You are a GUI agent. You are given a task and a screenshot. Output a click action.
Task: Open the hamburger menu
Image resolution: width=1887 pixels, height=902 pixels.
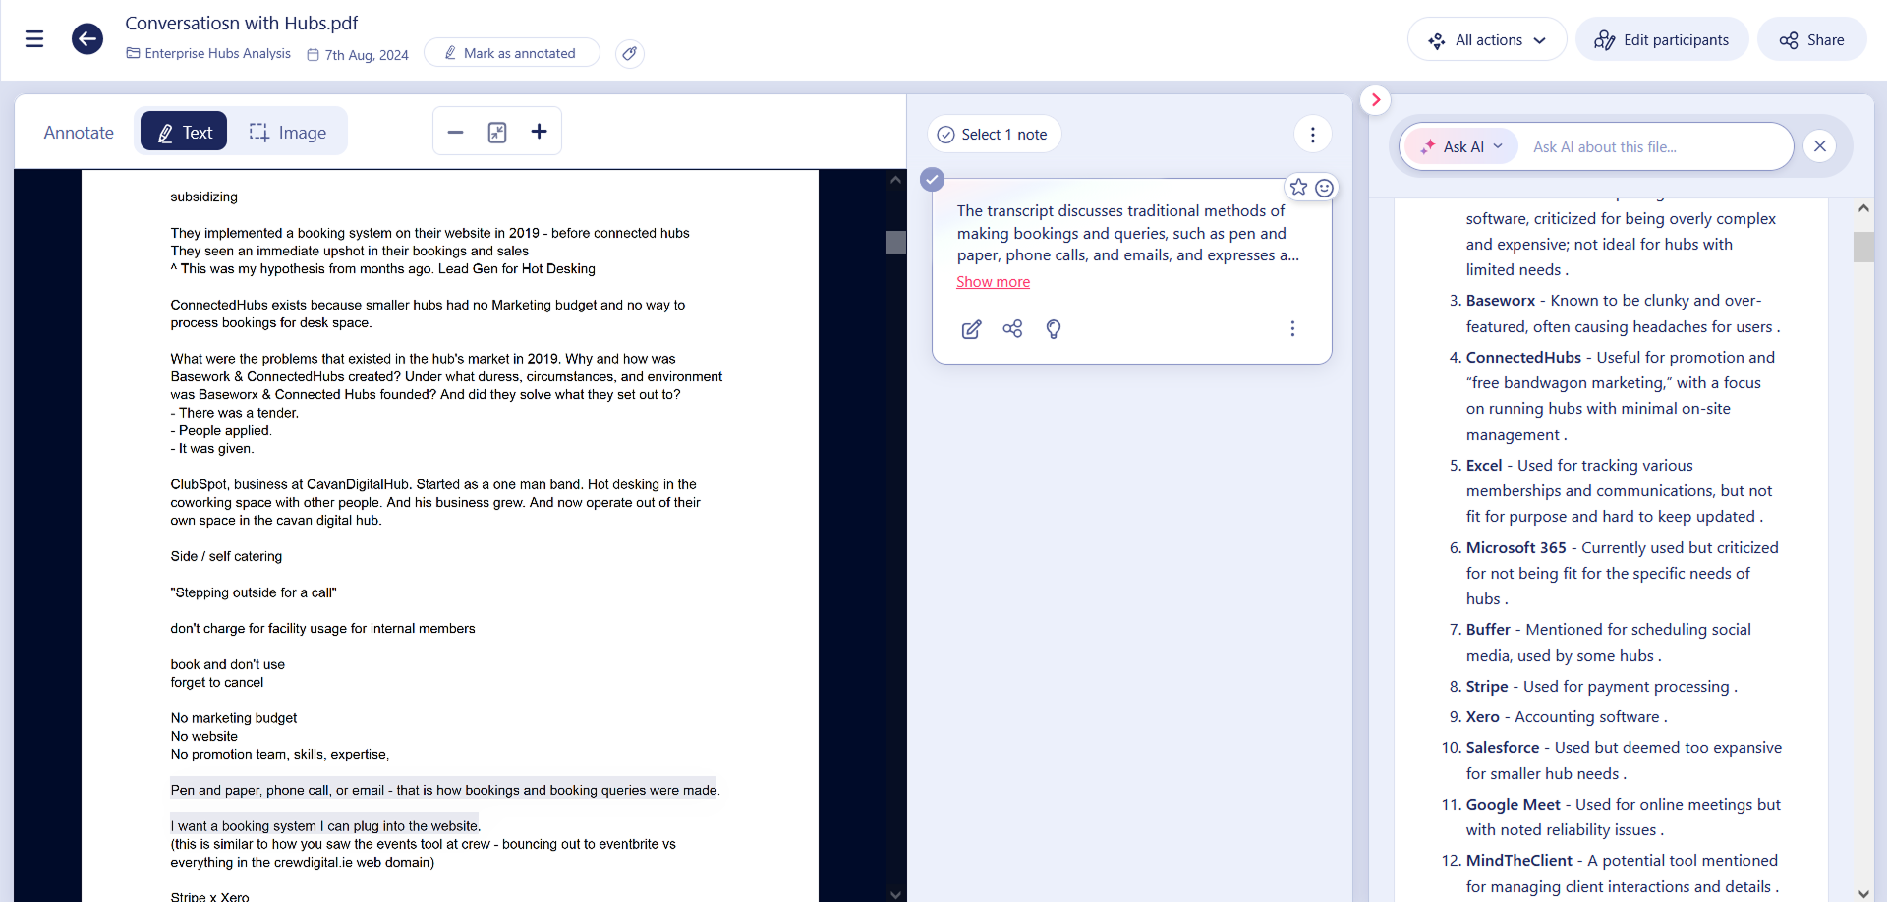click(34, 39)
